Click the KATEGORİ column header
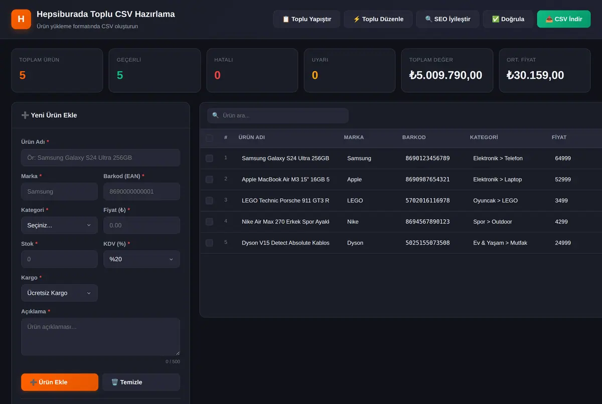Screen dimensions: 602x404 click(x=484, y=137)
